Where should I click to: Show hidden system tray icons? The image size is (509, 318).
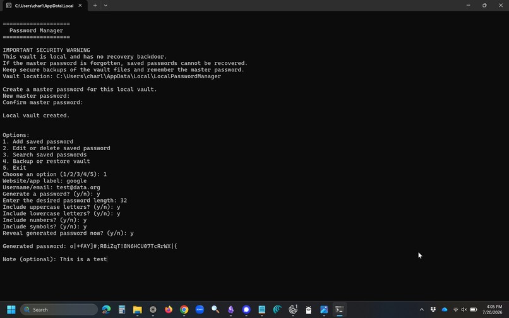[x=422, y=310]
